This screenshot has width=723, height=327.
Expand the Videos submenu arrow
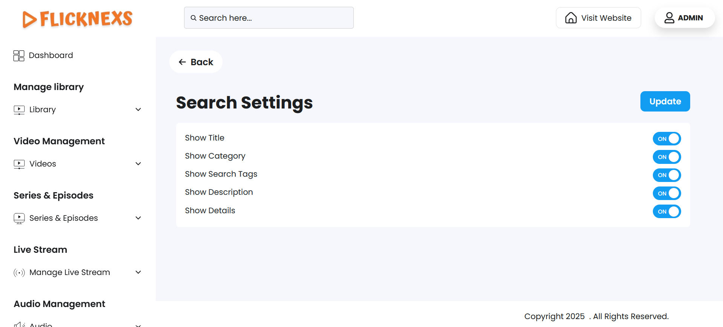[x=138, y=164]
